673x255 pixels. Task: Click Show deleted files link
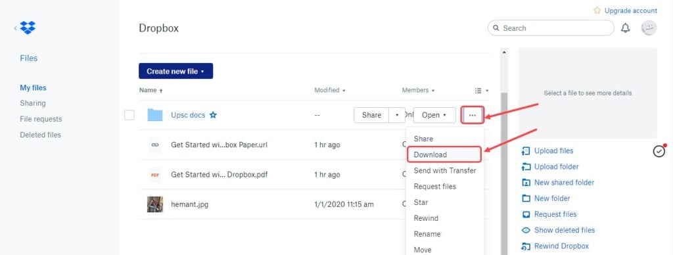coord(565,230)
